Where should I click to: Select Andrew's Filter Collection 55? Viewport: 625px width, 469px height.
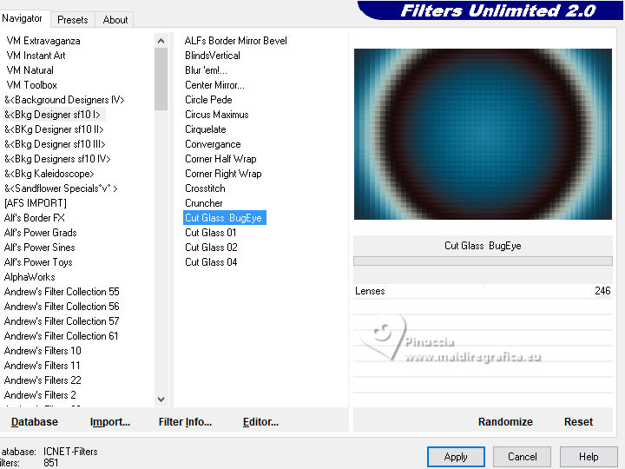click(62, 292)
